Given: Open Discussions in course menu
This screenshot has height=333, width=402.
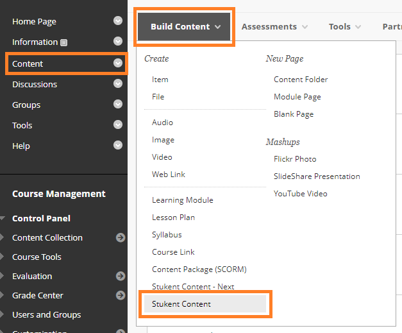Looking at the screenshot, I should 35,85.
